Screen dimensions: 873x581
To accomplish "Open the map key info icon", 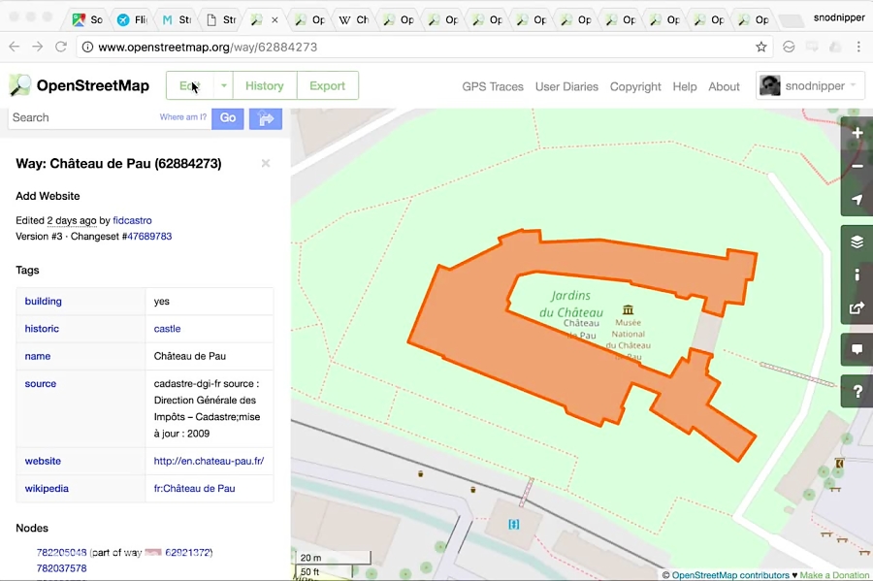I will coord(857,275).
